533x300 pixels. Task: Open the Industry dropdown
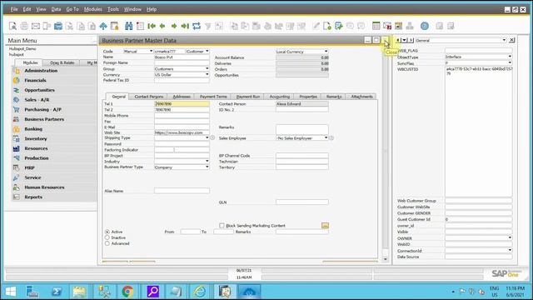(x=207, y=161)
